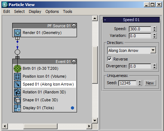This screenshot has width=164, height=131.
Task: Click the event input circle connector
Action: 17,52
